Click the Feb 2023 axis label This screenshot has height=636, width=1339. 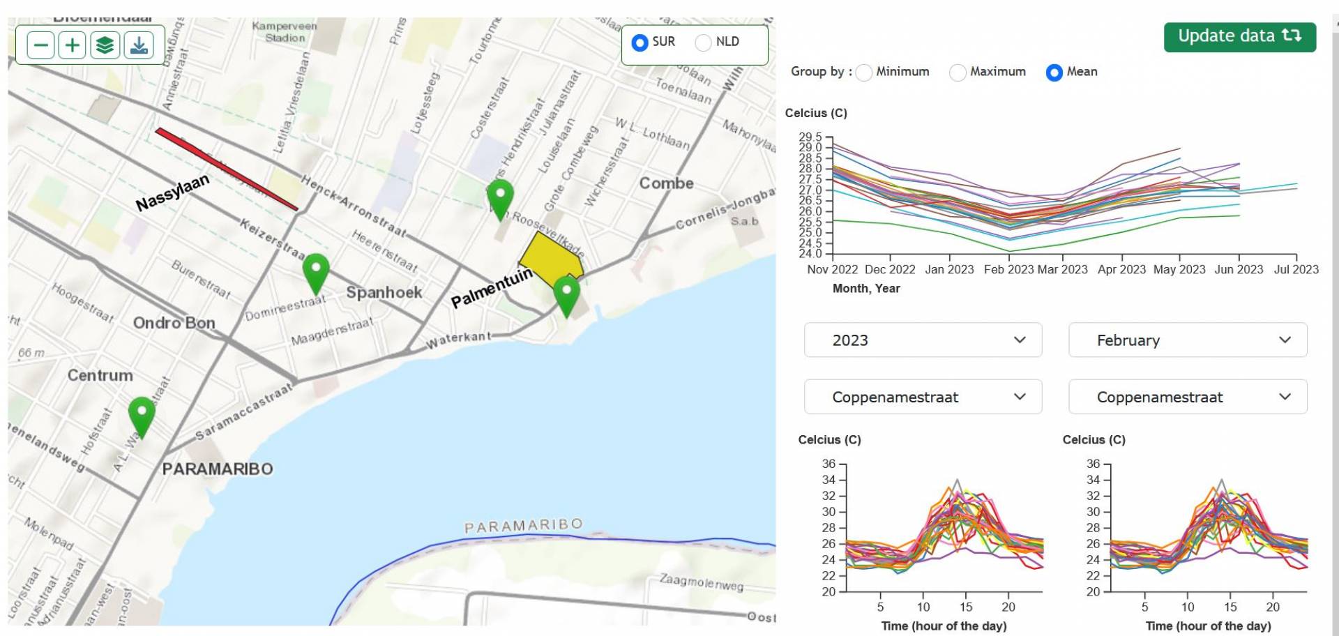pyautogui.click(x=1008, y=269)
